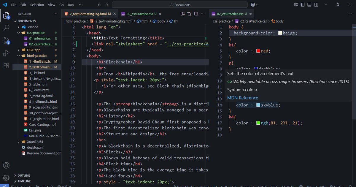Expand the DSA-cpp folder
This screenshot has width=356, height=187.
point(19,50)
